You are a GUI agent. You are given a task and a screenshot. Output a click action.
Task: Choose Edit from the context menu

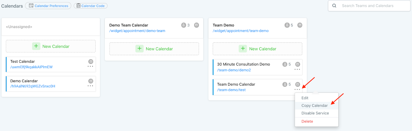coord(305,98)
